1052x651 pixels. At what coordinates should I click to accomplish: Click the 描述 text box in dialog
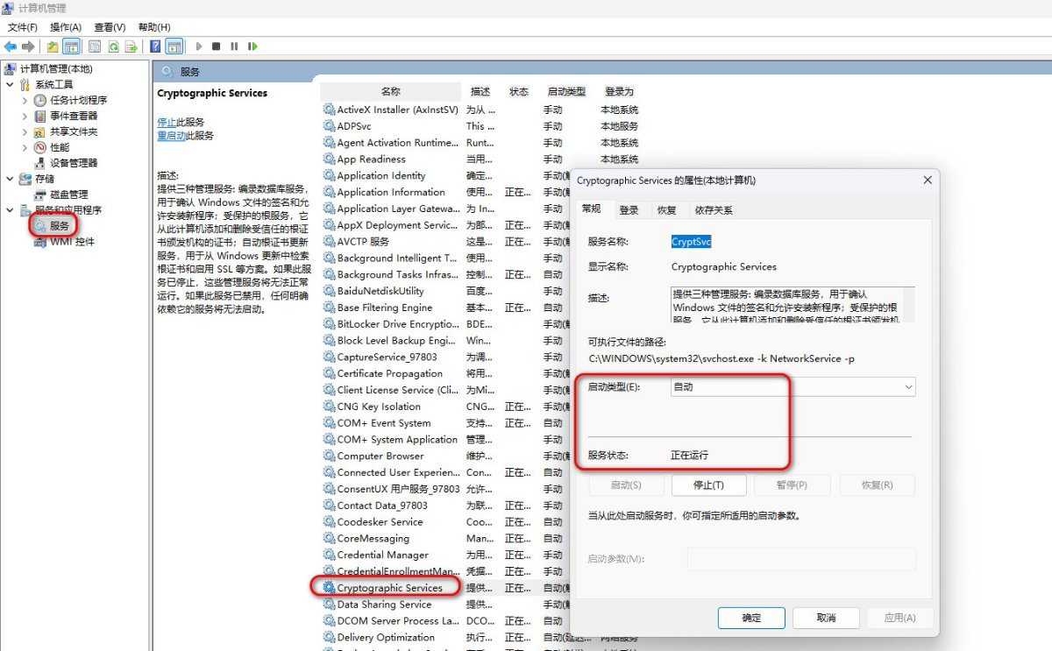793,304
